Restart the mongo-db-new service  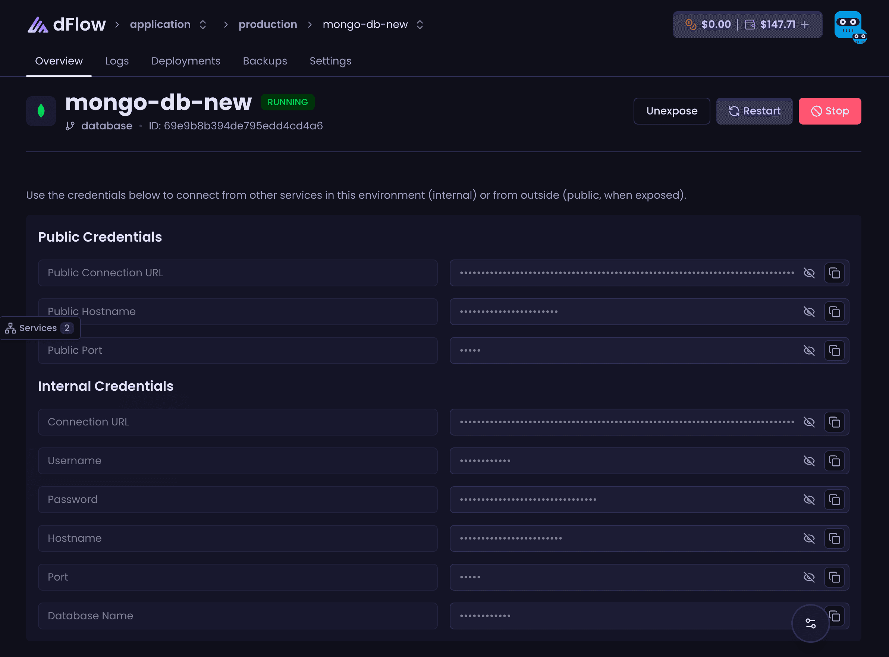pos(754,111)
